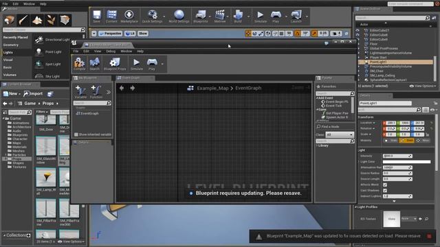Select the Place mode icon

coord(9,20)
